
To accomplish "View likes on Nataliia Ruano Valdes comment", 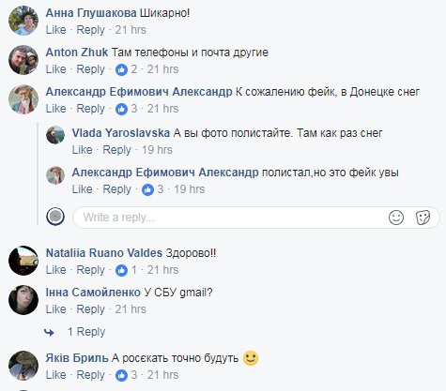I will click(126, 270).
